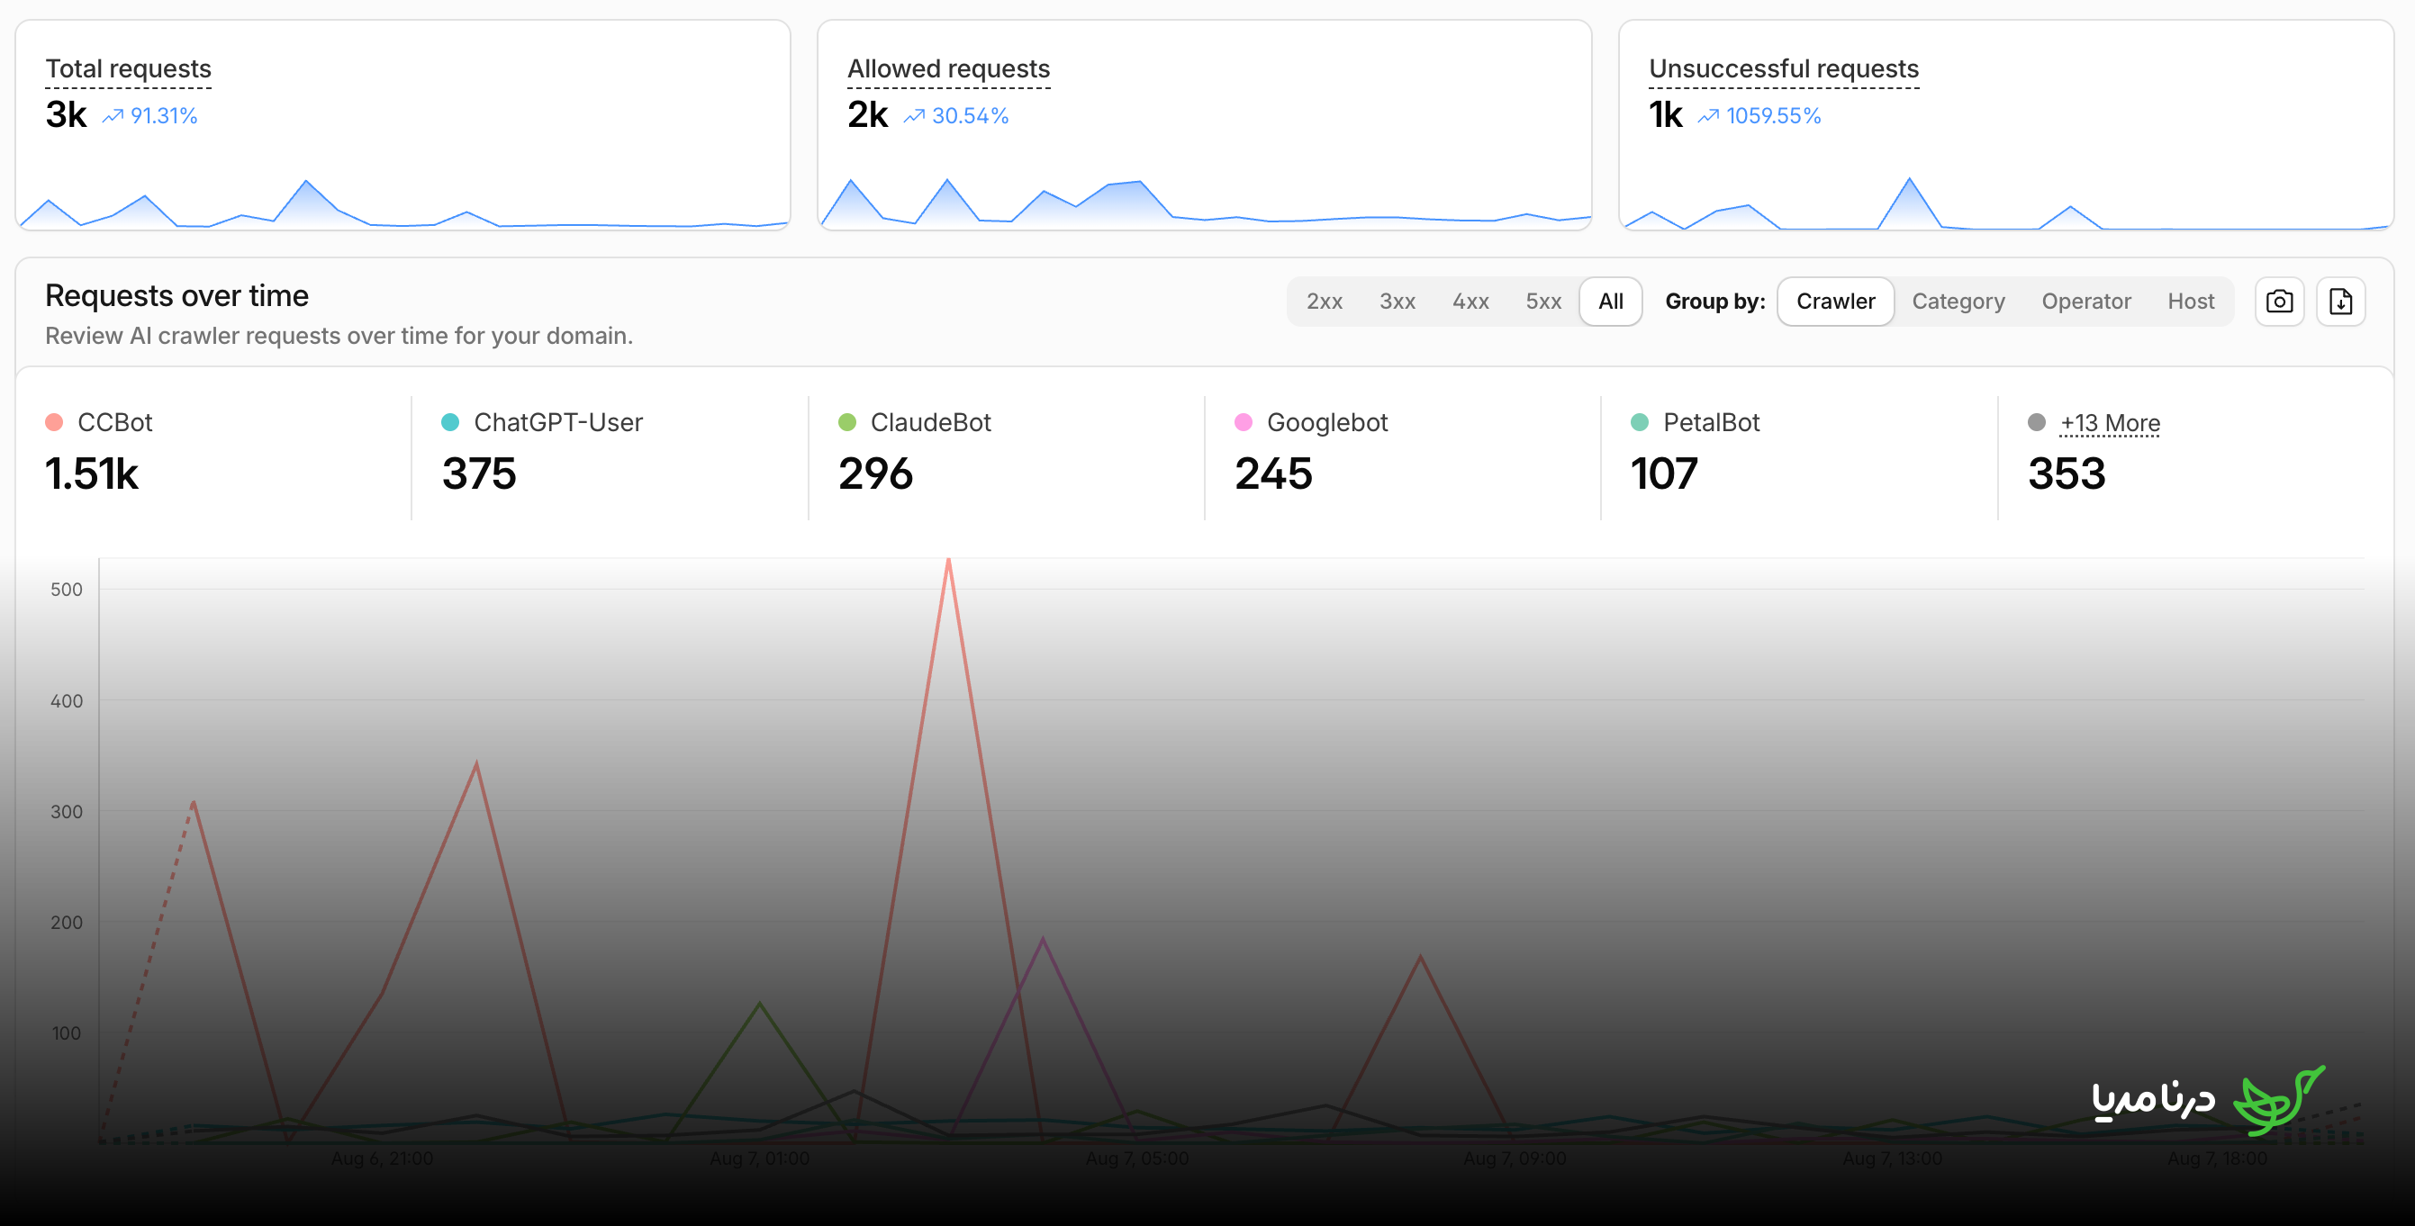Group requests by Operator
The width and height of the screenshot is (2415, 1226).
point(2086,302)
